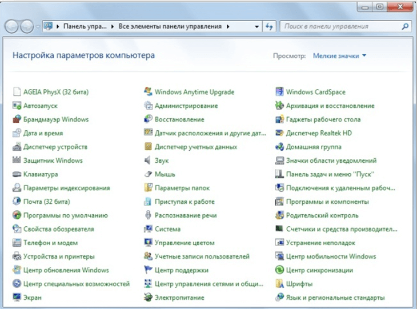417x309 pixels.
Task: Click the Forward navigation button
Action: click(x=27, y=26)
